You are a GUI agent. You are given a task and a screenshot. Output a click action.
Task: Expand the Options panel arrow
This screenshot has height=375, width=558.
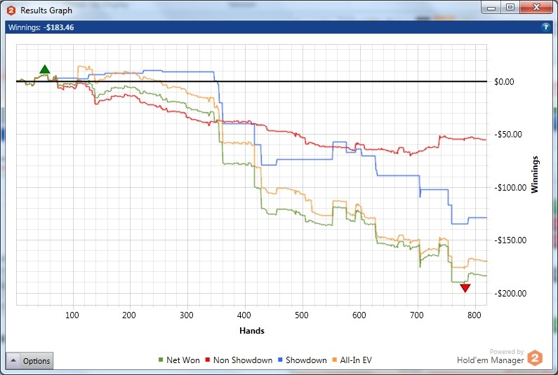coord(13,360)
